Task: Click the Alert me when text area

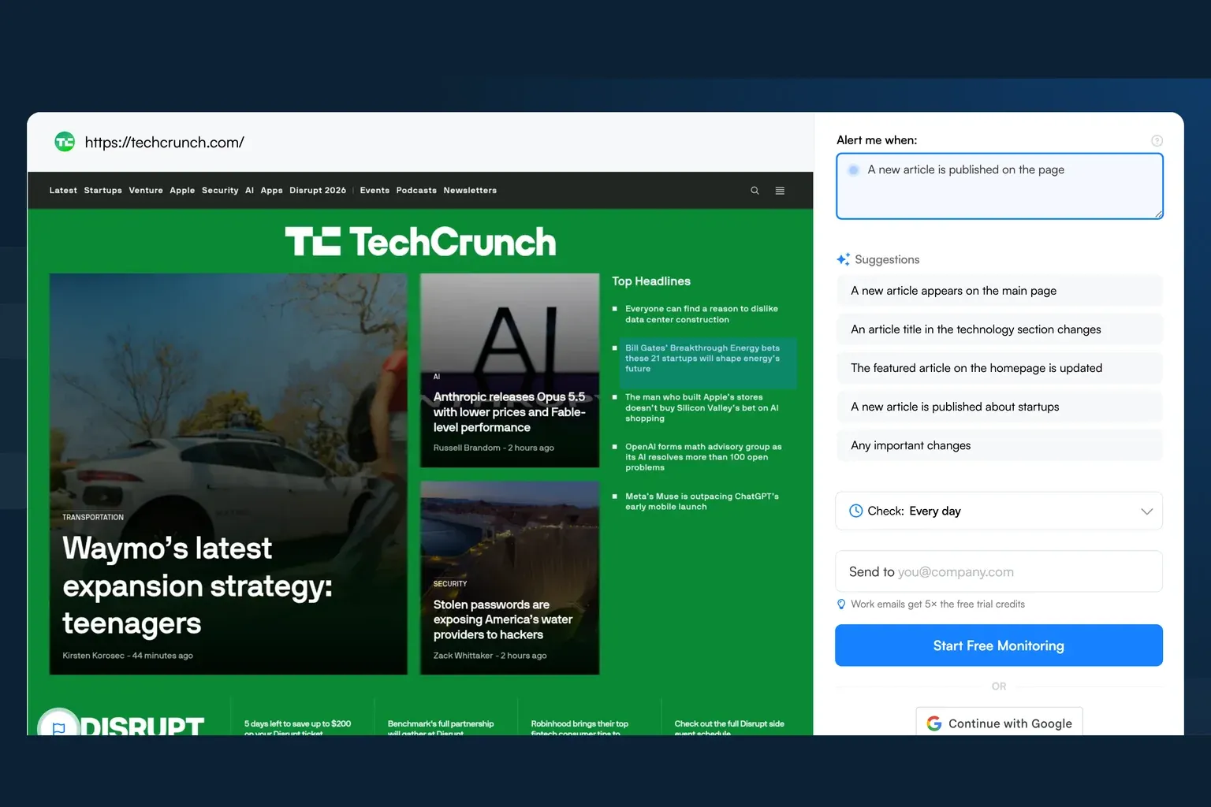Action: coord(1000,186)
